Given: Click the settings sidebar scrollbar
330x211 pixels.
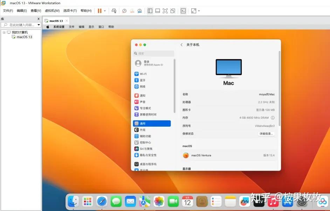Looking at the screenshot, I should click(174, 86).
